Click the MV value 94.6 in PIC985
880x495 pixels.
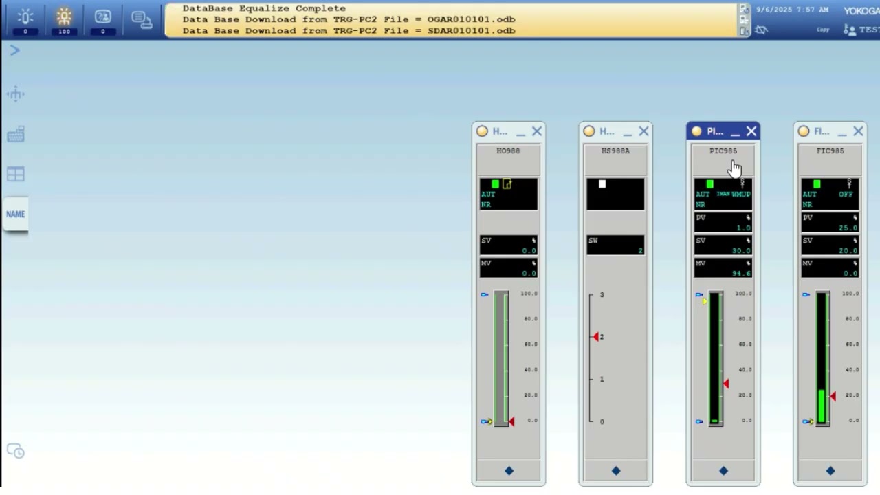pos(741,273)
